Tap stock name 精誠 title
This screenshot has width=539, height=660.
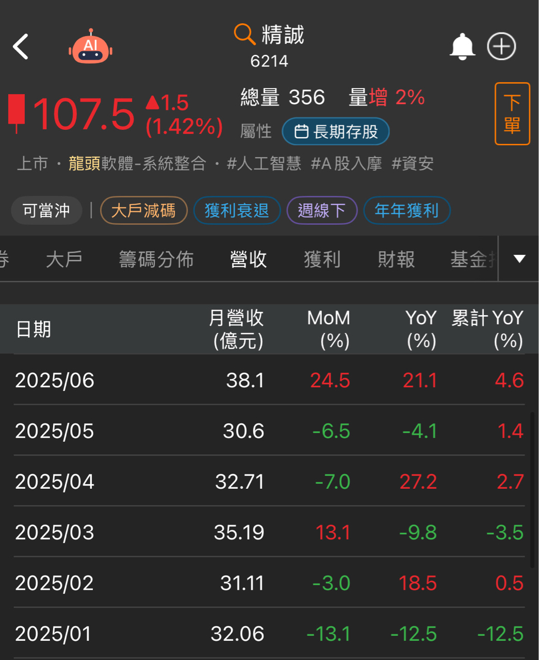283,35
